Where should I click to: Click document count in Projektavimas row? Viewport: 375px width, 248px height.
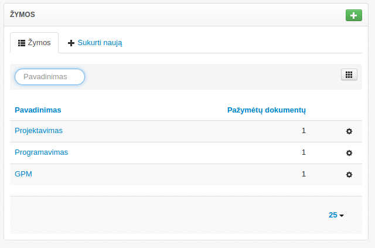pyautogui.click(x=304, y=131)
